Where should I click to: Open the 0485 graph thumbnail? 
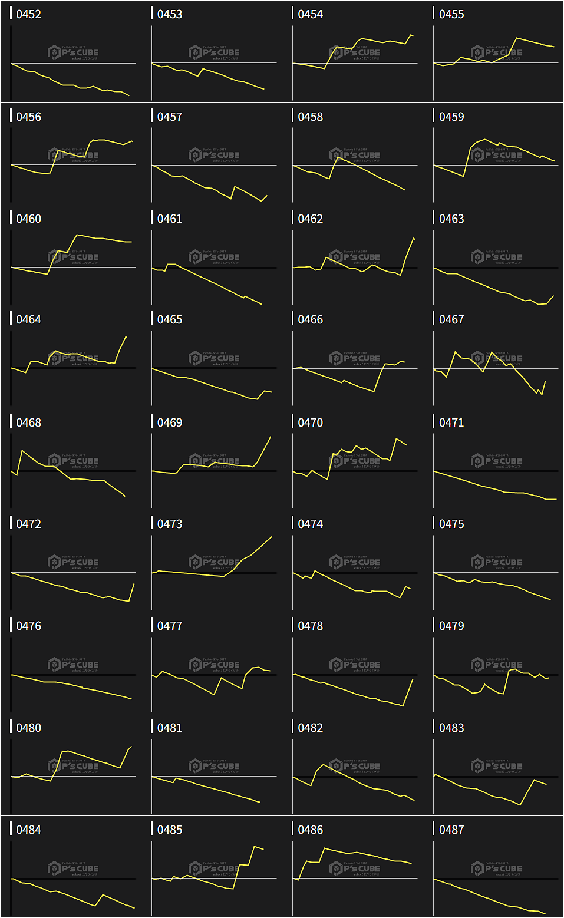[x=212, y=867]
